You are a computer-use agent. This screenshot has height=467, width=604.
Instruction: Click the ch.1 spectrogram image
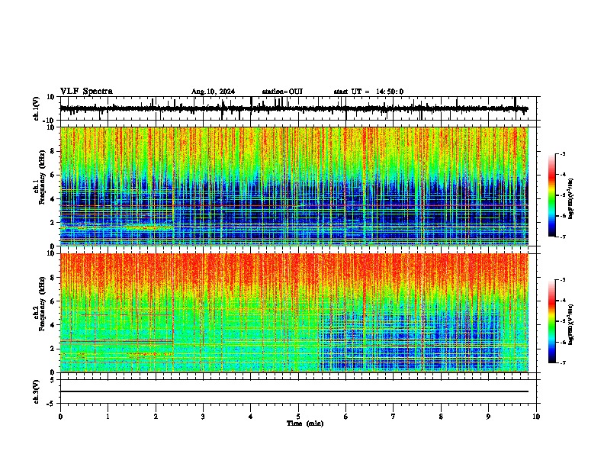pos(294,186)
